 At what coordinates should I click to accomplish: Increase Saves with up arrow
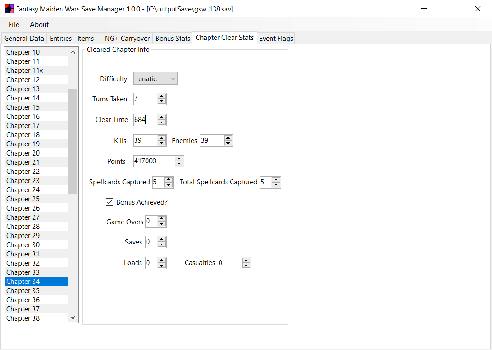[x=162, y=239]
